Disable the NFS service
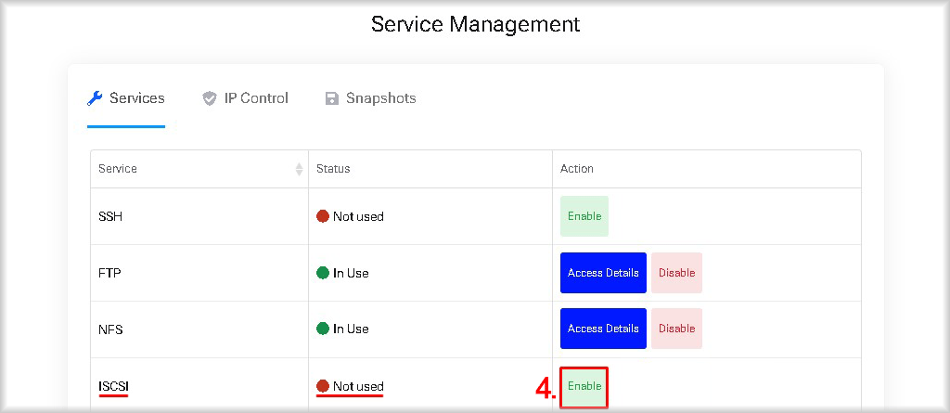The image size is (950, 413). click(676, 329)
